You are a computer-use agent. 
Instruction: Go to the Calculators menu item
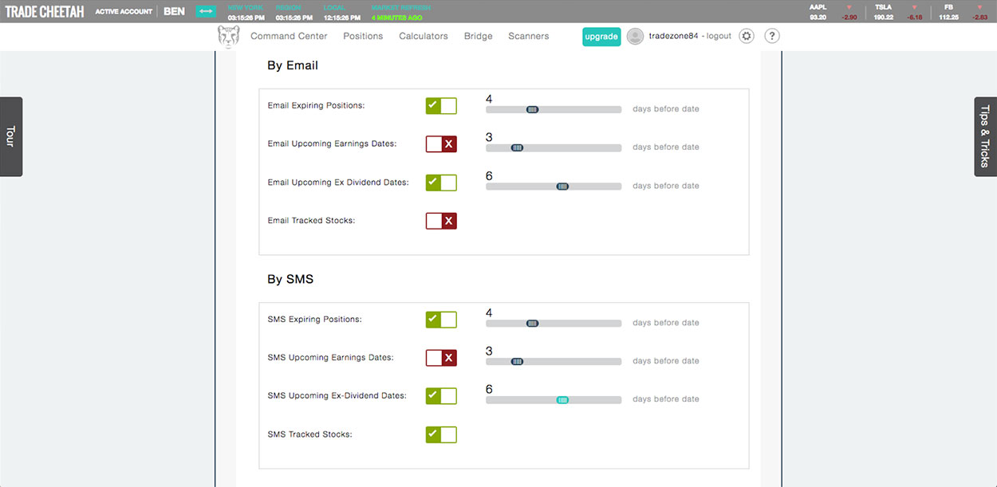tap(423, 36)
